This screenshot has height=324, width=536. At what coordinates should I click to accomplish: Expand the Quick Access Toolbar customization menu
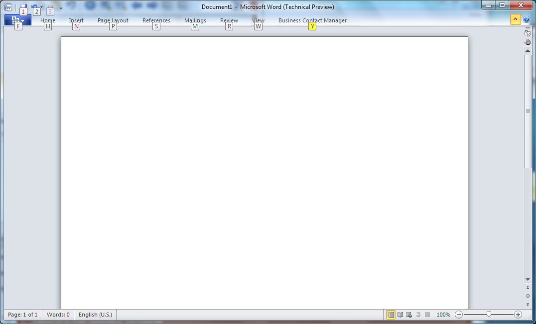[x=61, y=8]
